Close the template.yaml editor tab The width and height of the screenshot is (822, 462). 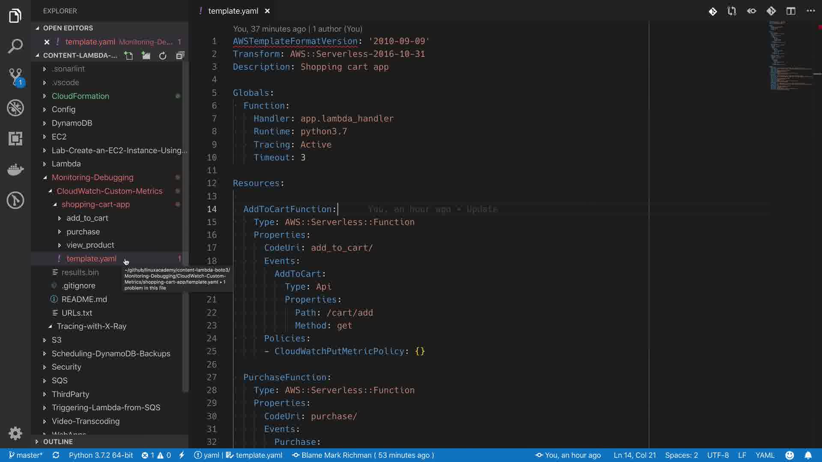pos(267,11)
